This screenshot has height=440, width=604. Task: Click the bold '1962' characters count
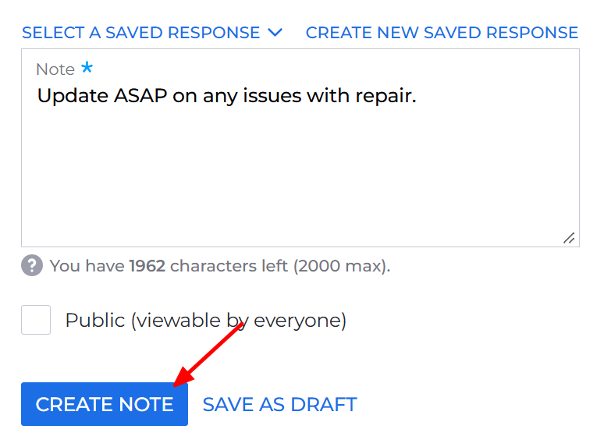coord(147,266)
